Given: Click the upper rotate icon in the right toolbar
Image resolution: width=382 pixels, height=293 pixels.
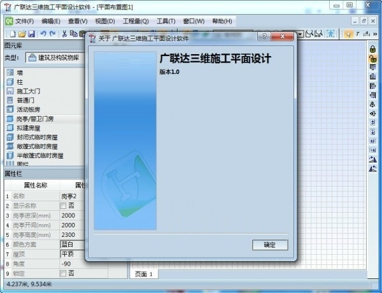Looking at the screenshot, I should point(372,159).
